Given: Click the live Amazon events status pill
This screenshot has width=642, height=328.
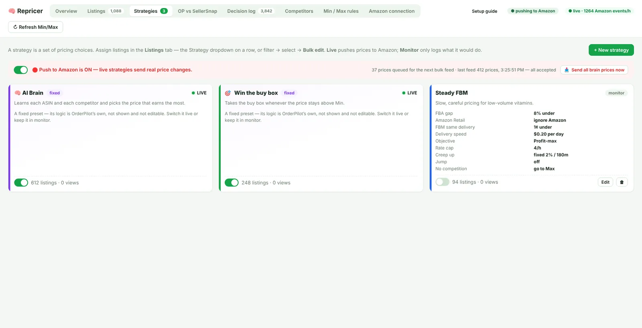Looking at the screenshot, I should tap(599, 11).
